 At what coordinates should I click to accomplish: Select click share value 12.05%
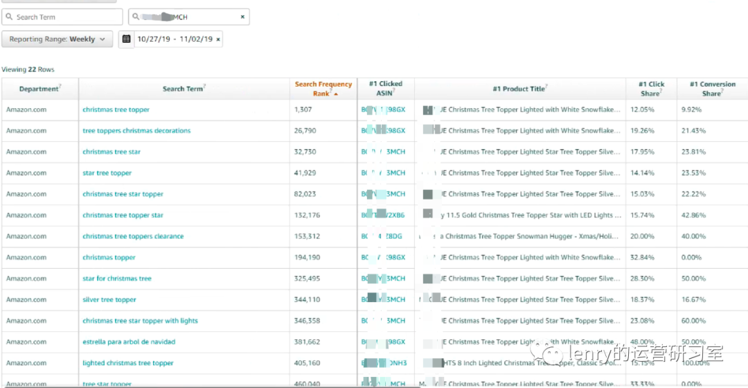pyautogui.click(x=642, y=109)
